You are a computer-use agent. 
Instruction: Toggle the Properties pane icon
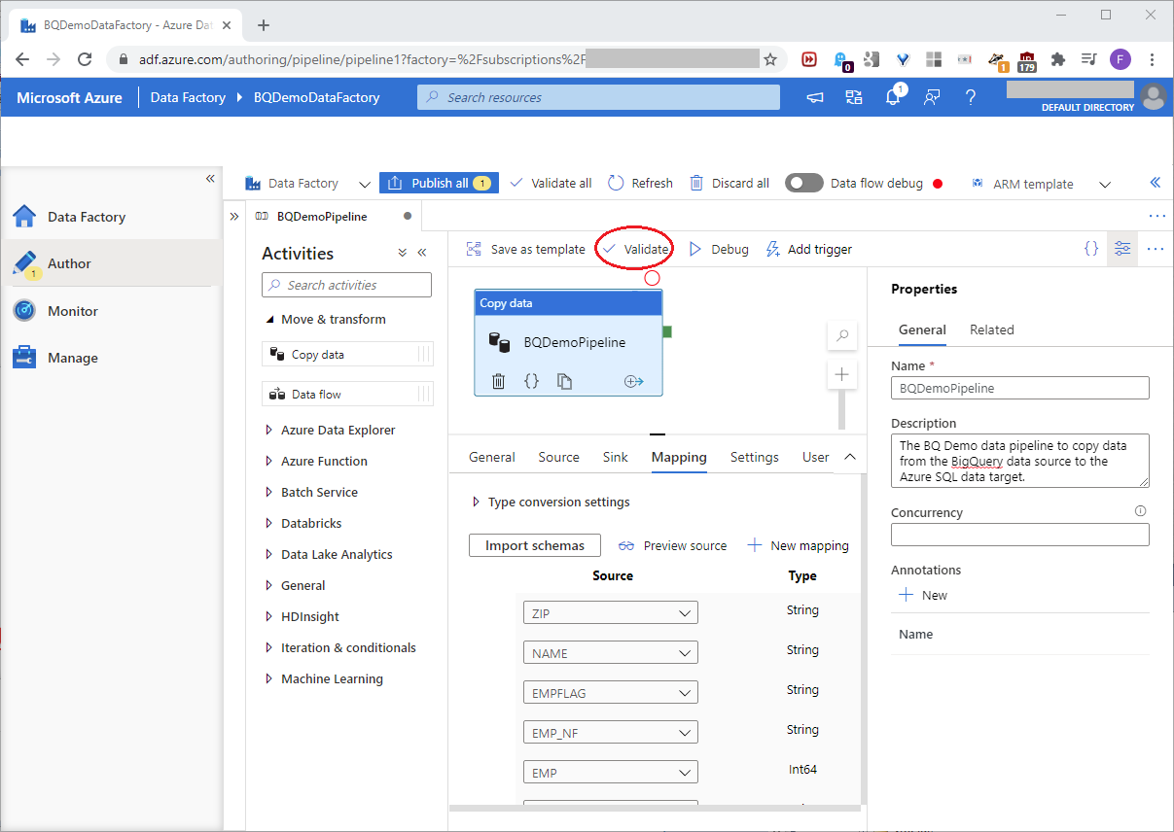[x=1122, y=249]
